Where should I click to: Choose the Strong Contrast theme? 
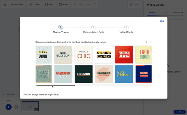(104, 55)
